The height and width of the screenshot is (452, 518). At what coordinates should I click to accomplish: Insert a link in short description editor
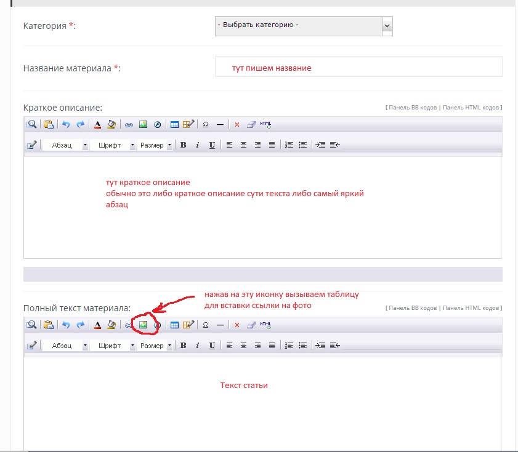(x=129, y=125)
